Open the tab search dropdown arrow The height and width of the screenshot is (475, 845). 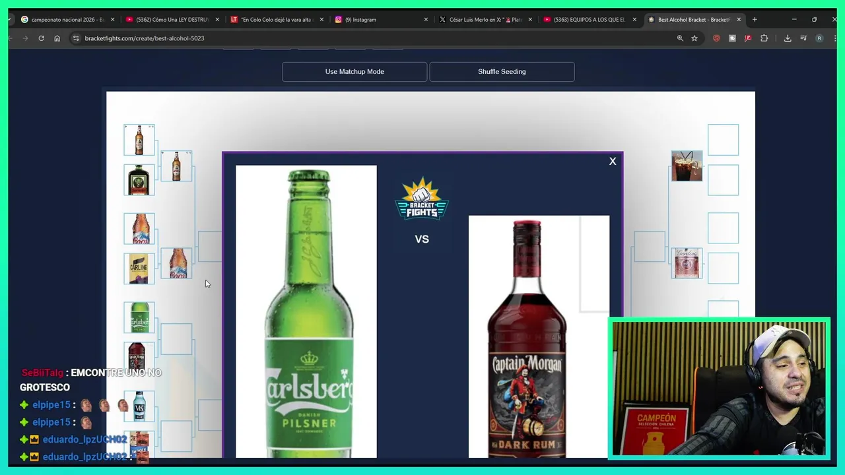point(11,20)
